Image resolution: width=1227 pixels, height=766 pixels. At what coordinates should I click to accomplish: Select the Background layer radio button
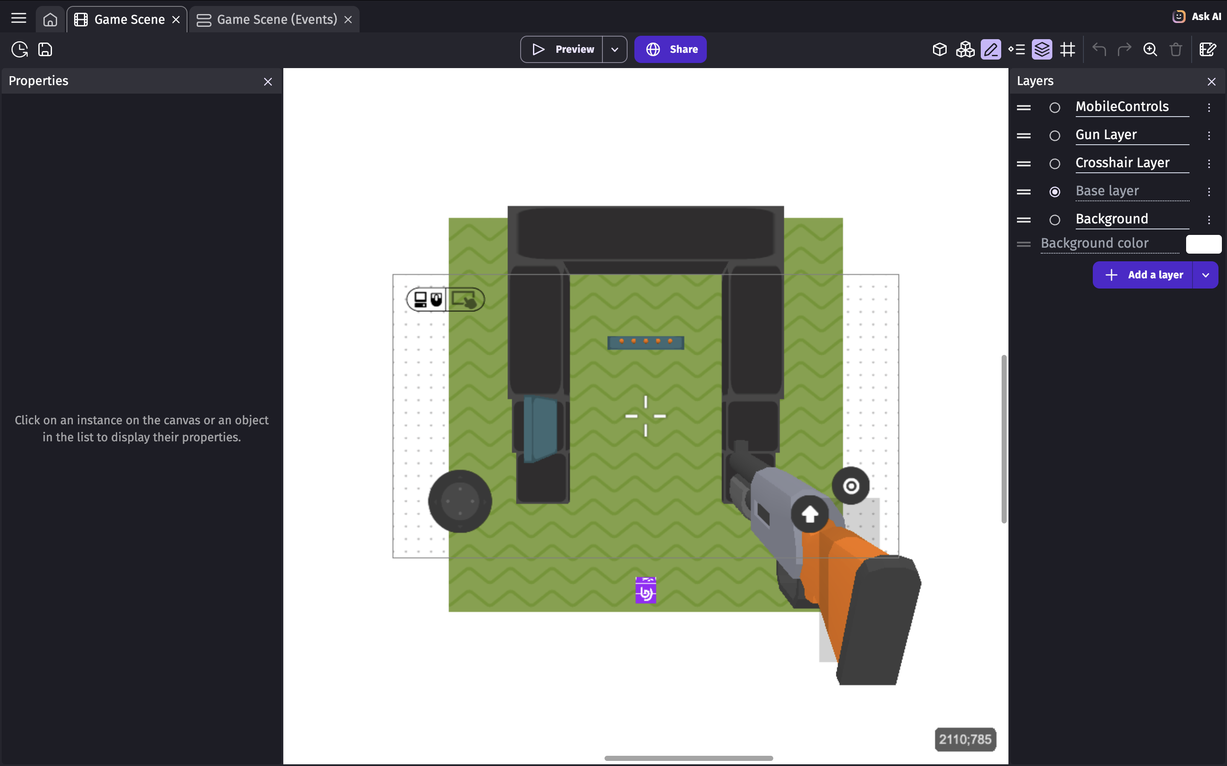1054,220
